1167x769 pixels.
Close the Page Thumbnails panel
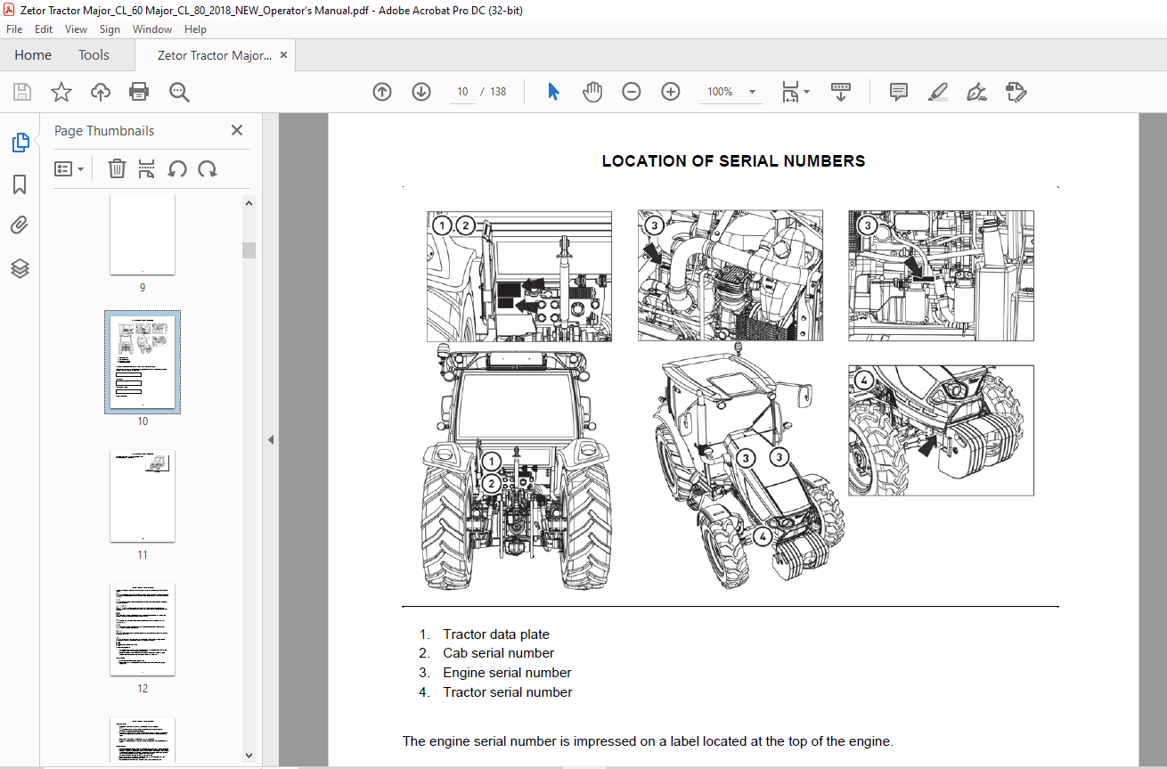click(x=237, y=130)
